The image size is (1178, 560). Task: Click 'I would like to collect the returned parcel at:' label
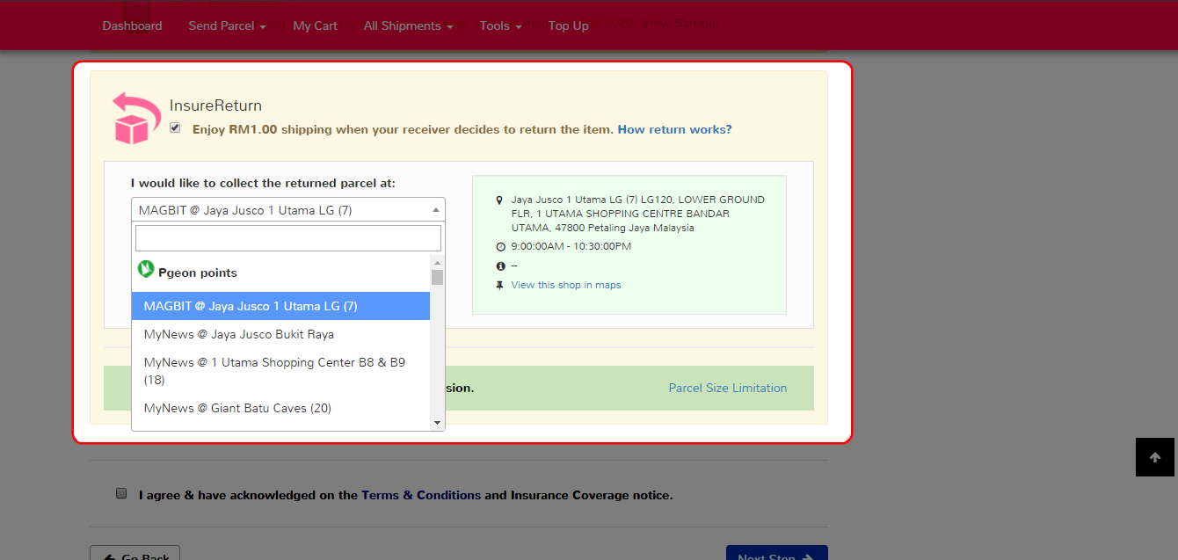(x=263, y=183)
